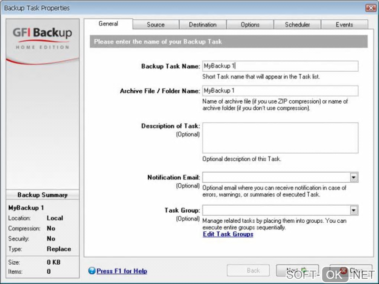Viewport: 379px width, 284px height.
Task: Click the Next button
Action: (x=297, y=271)
